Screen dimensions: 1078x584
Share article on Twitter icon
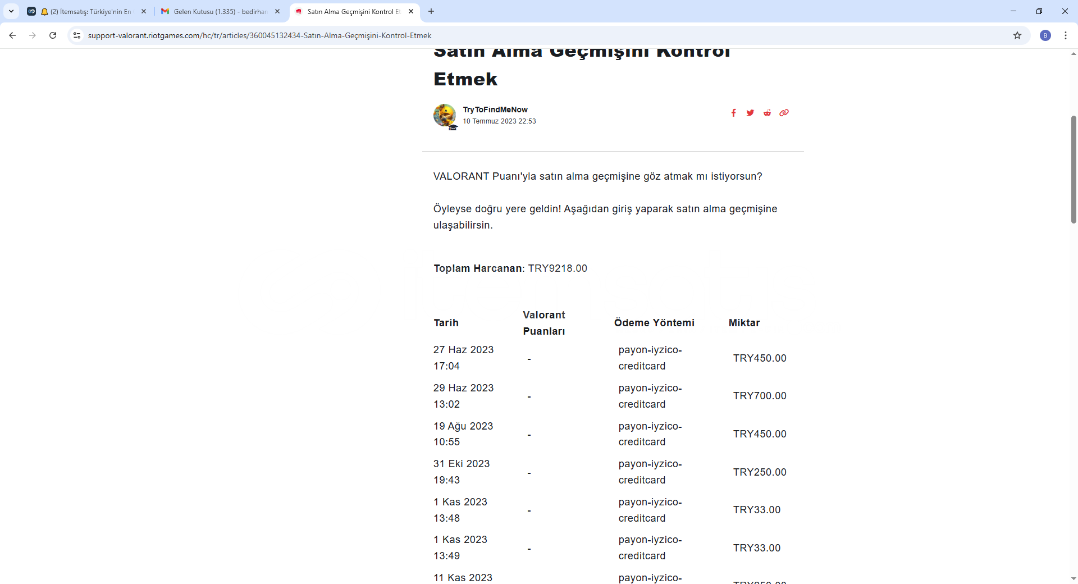click(x=750, y=113)
